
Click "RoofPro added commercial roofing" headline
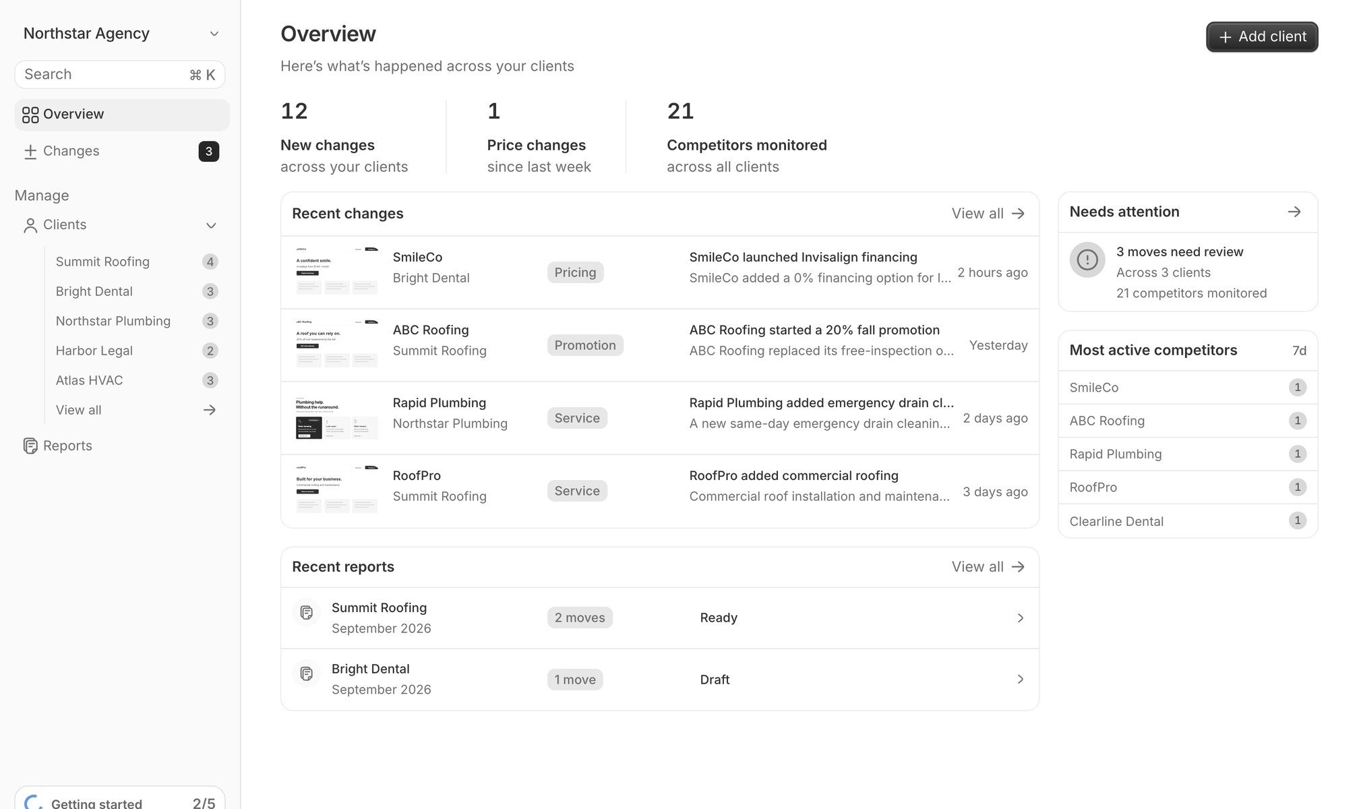click(x=793, y=476)
